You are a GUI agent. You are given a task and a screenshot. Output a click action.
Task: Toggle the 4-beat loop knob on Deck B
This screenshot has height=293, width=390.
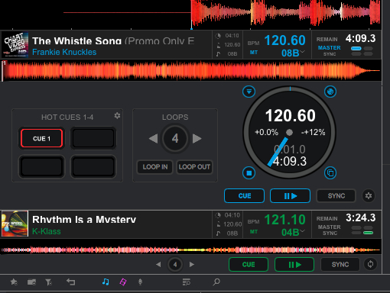click(175, 265)
